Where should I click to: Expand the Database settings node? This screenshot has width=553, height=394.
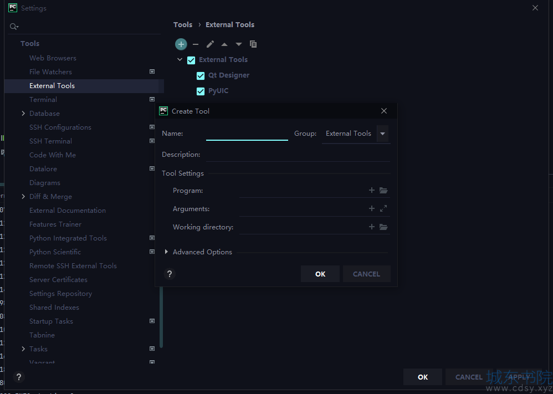pyautogui.click(x=23, y=113)
